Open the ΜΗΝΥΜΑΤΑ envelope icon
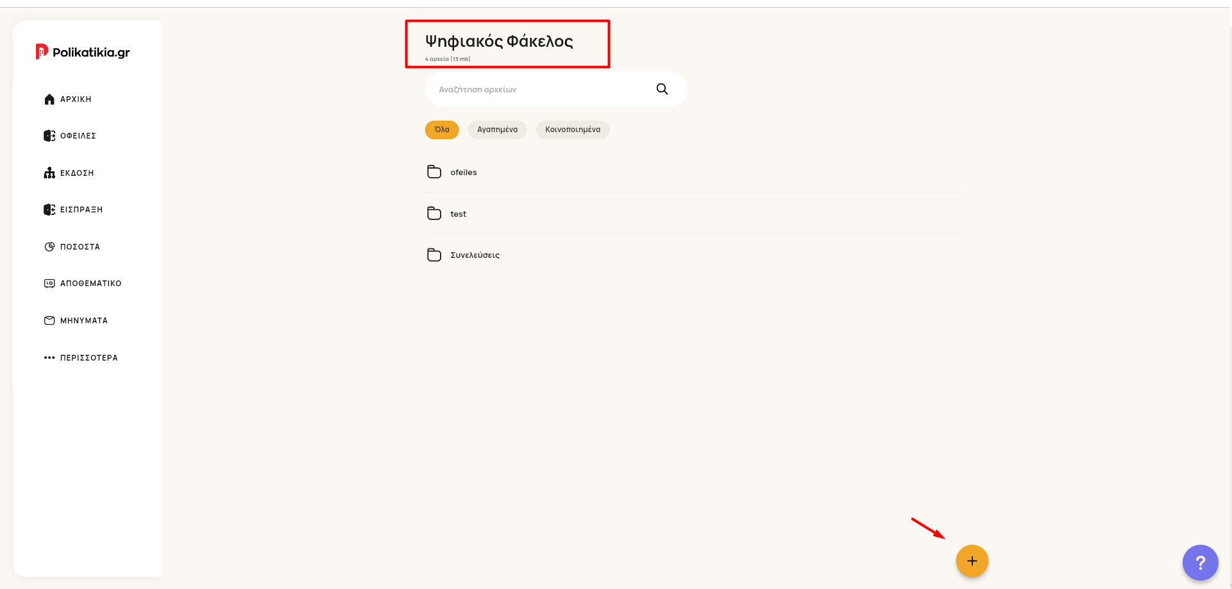The image size is (1232, 589). point(49,320)
